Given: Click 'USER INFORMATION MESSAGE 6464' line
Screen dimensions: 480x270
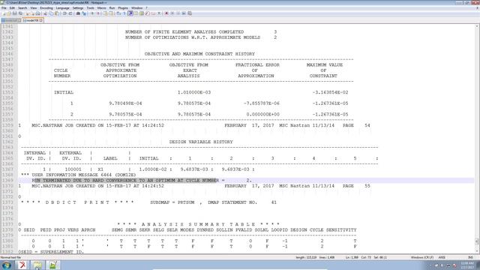Looking at the screenshot, I should 78,175.
